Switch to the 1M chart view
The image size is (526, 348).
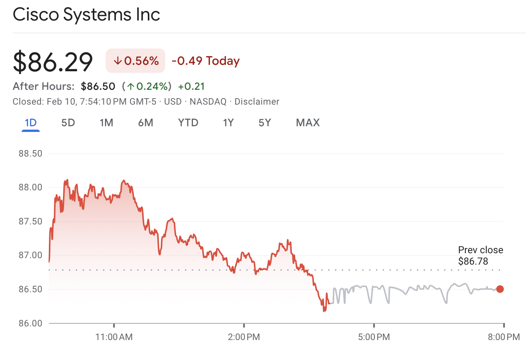tap(106, 122)
